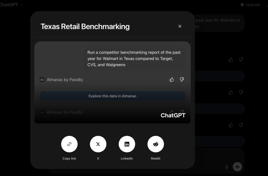Click the LinkedIn label text
This screenshot has width=268, height=176.
coord(127,158)
